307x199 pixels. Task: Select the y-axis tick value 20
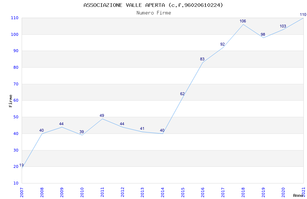tap(16, 167)
